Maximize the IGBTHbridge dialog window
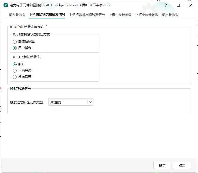Image resolution: width=198 pixels, height=173 pixels. [x=178, y=5]
